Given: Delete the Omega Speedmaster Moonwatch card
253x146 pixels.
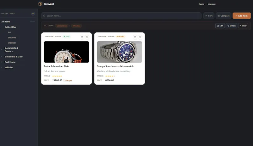Looking at the screenshot, I should (140, 37).
